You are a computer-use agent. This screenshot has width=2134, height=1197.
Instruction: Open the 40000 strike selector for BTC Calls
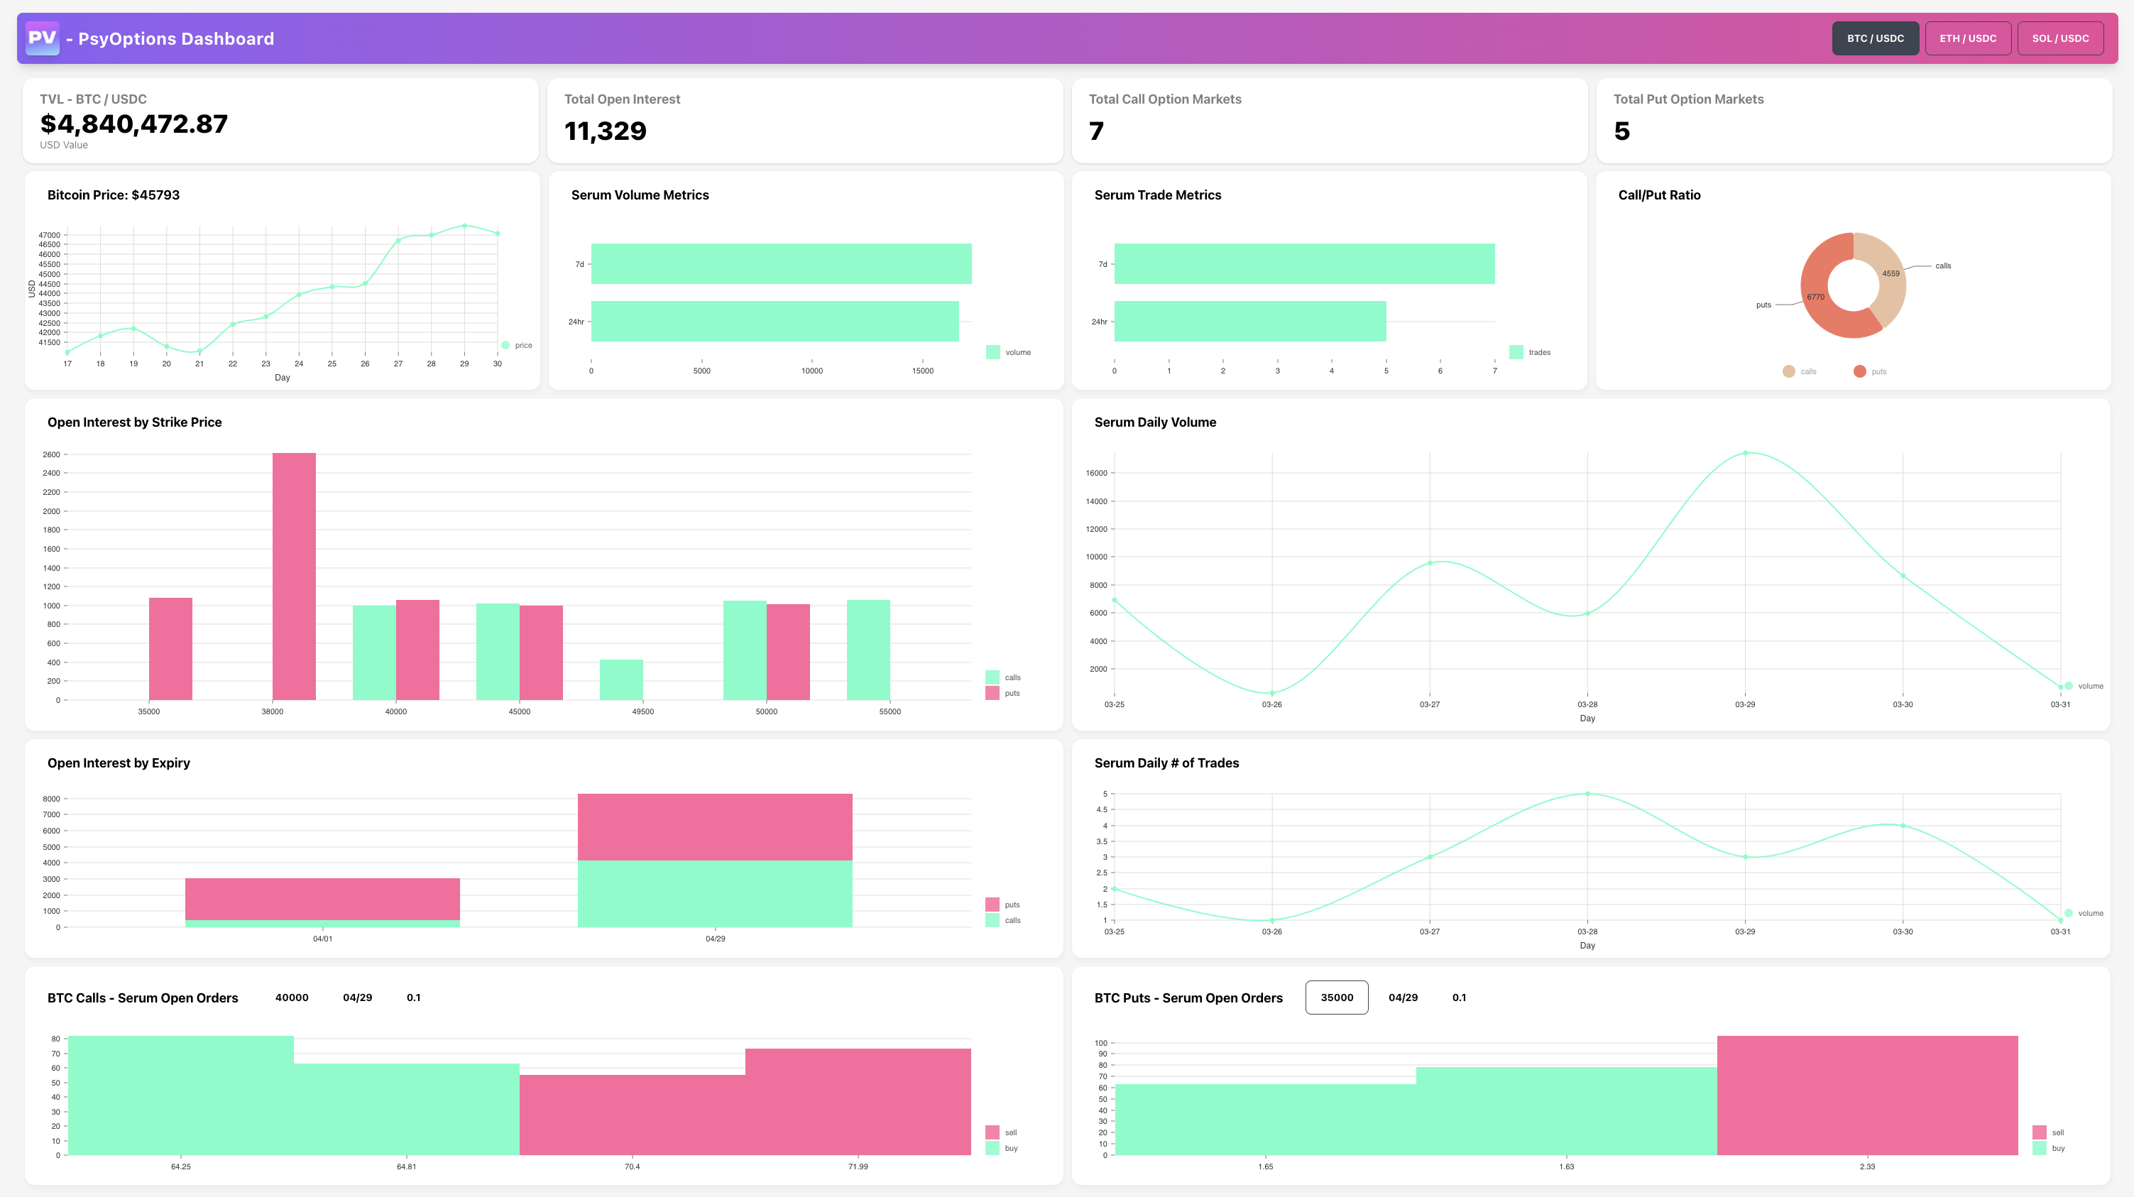click(x=292, y=997)
